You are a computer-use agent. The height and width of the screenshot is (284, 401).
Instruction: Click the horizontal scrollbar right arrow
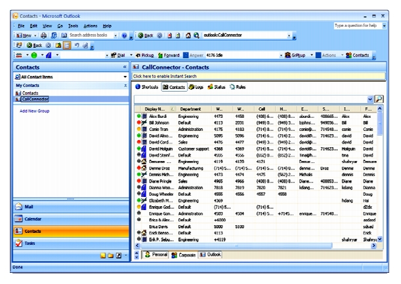(373, 245)
